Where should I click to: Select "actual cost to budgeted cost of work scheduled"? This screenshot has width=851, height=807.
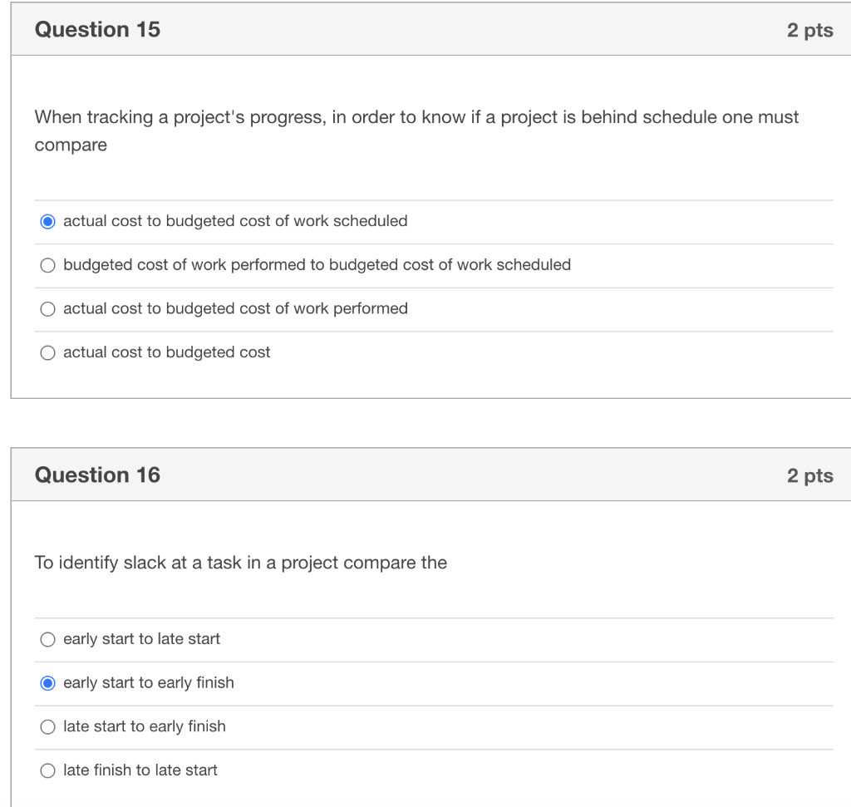(47, 221)
